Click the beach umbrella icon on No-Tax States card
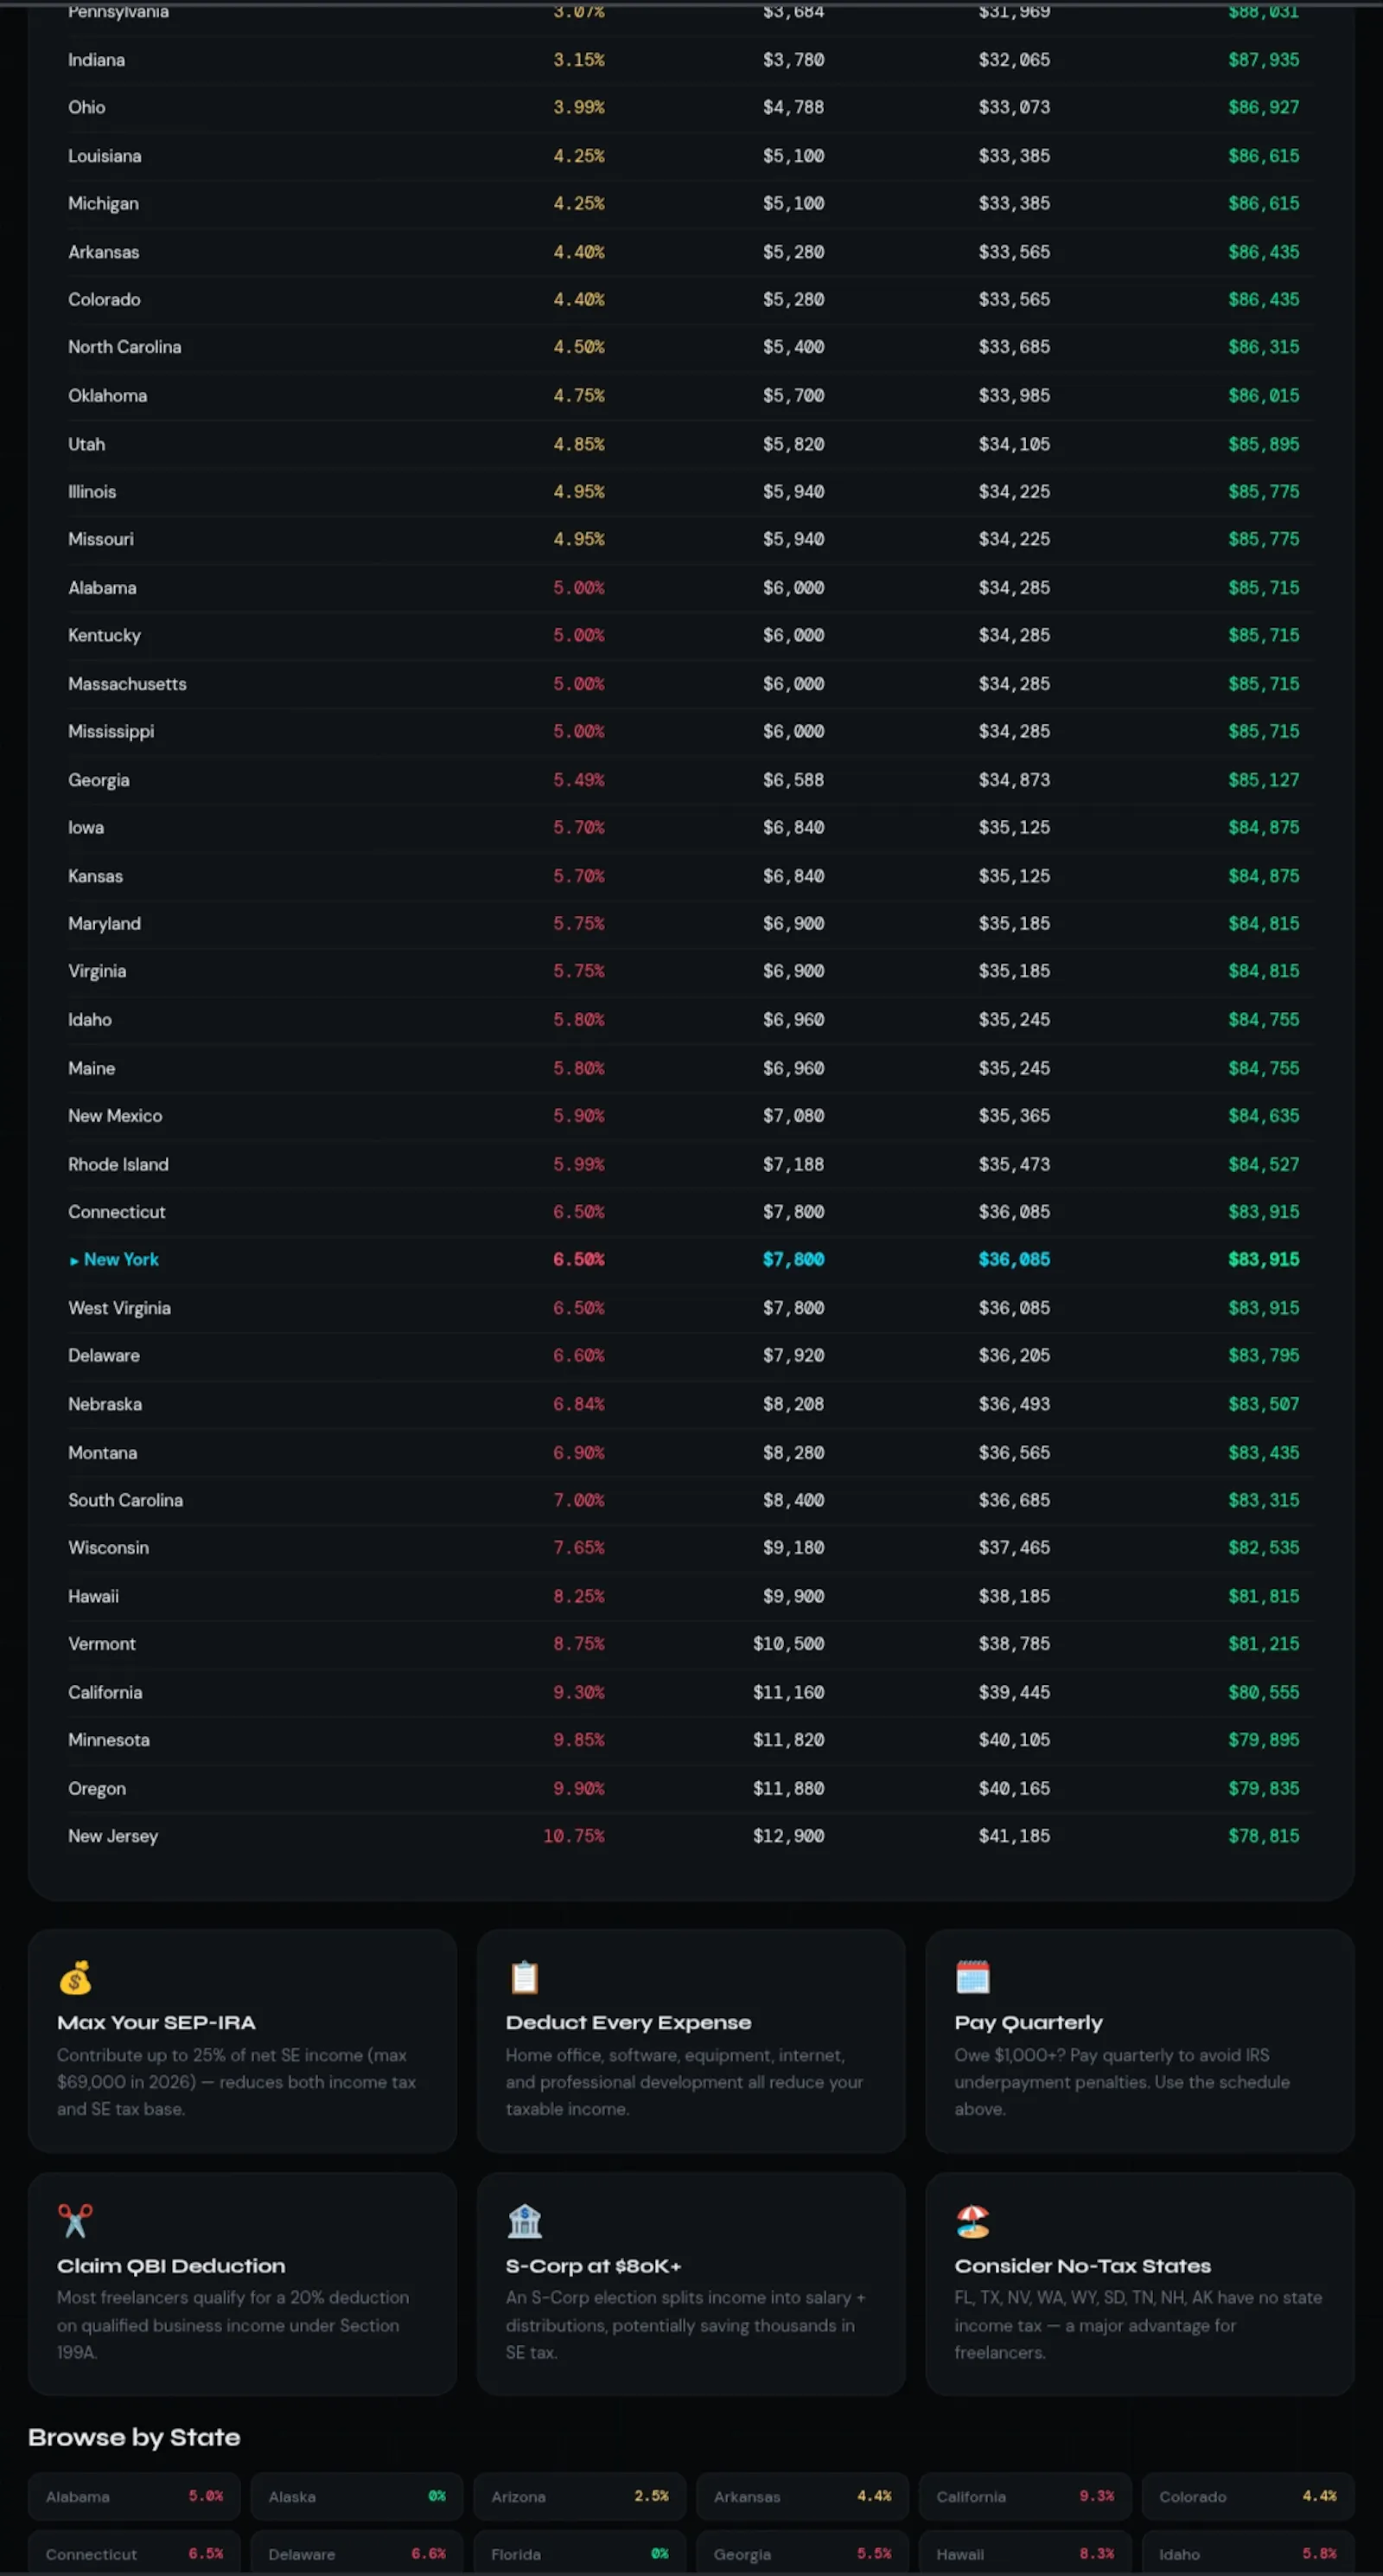1383x2576 pixels. coord(972,2220)
